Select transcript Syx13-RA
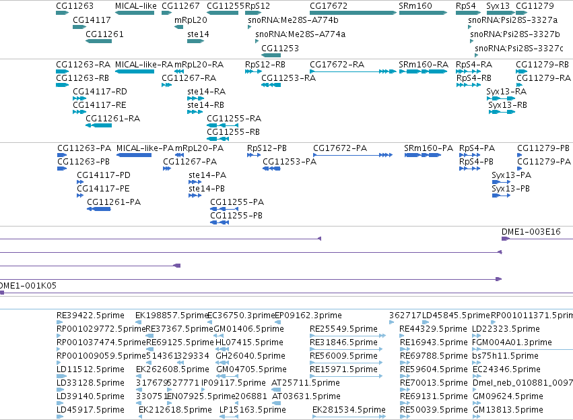This screenshot has width=573, height=420. [x=501, y=98]
